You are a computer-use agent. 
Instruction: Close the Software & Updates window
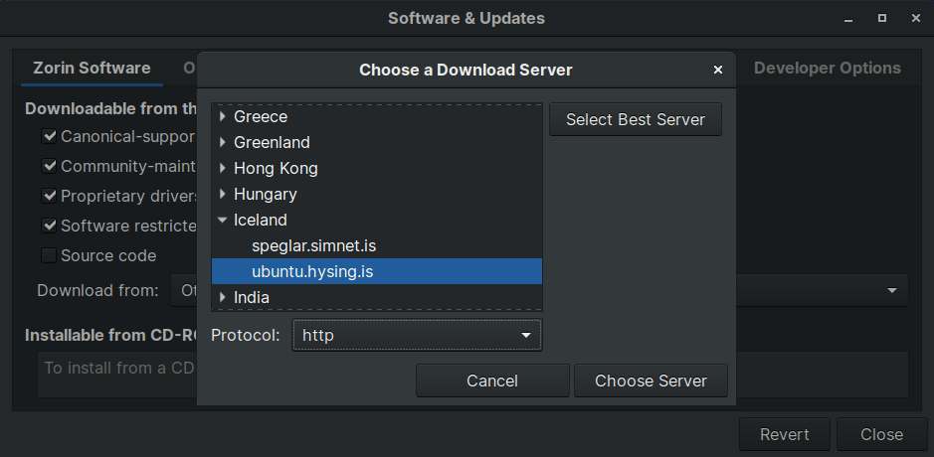pos(916,19)
